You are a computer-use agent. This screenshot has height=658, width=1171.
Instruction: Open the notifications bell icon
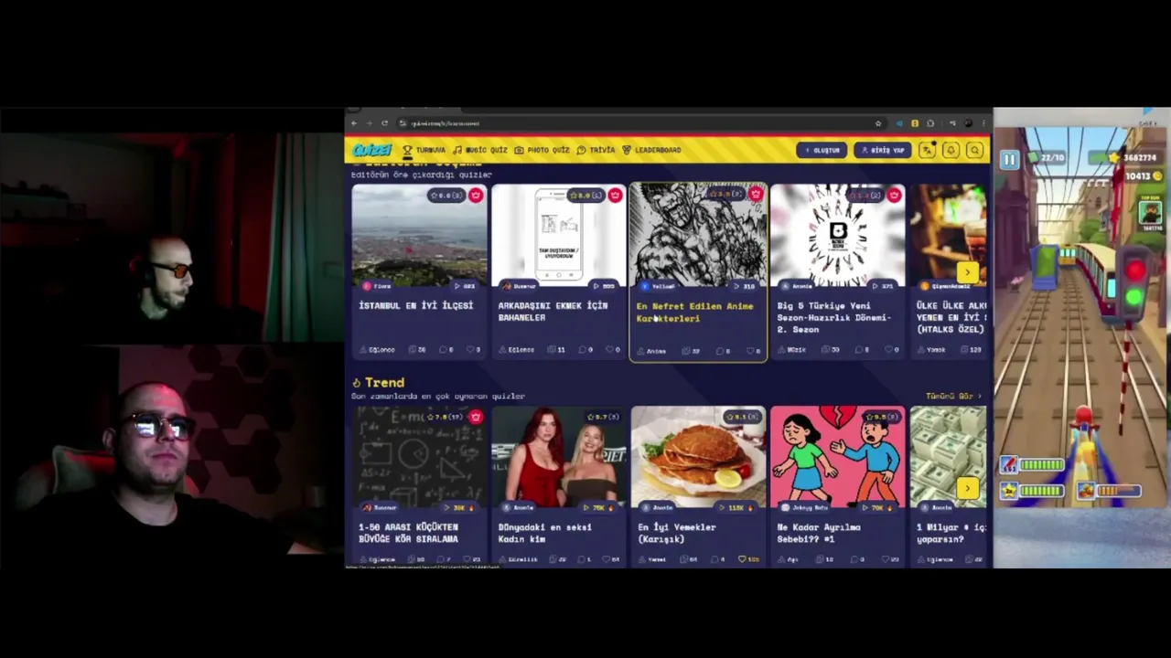point(951,150)
